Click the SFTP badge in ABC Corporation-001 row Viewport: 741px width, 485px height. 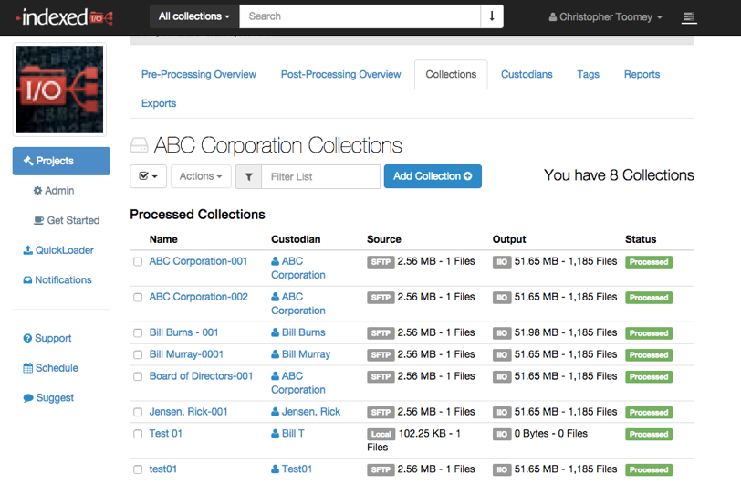point(381,262)
